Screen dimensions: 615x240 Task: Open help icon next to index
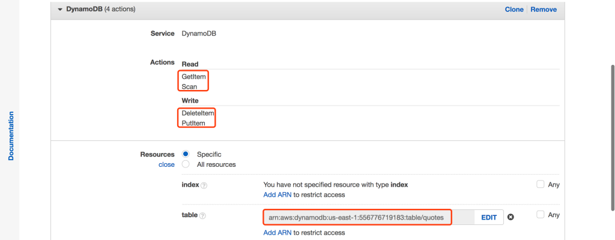coord(204,185)
